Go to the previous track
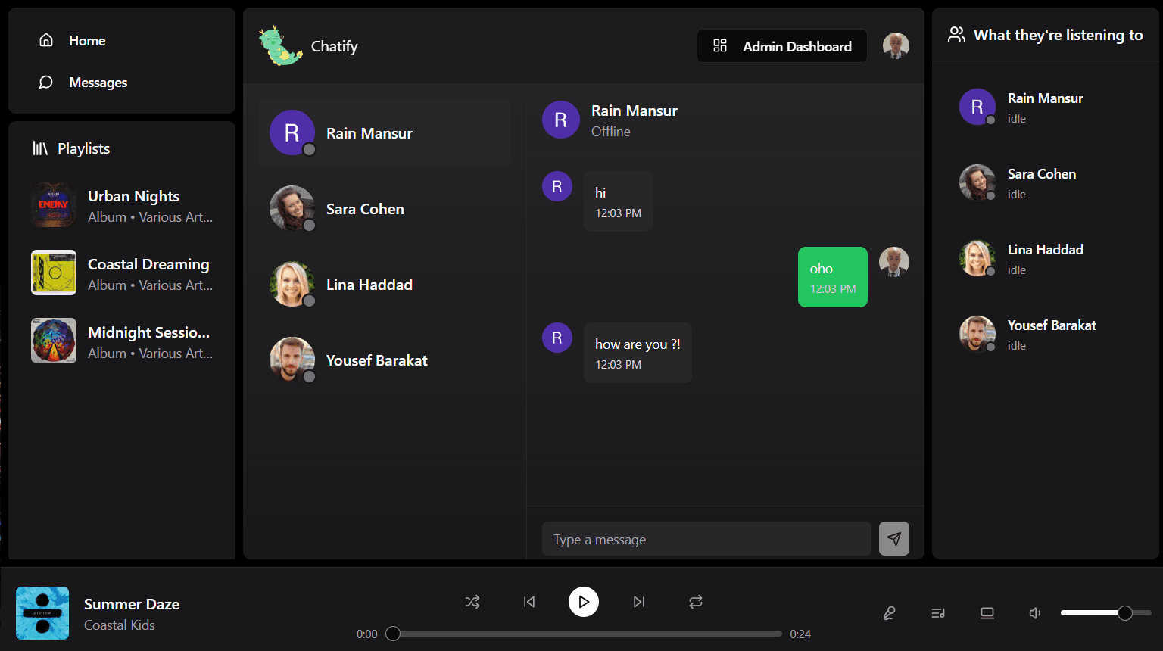Viewport: 1163px width, 651px height. tap(528, 602)
